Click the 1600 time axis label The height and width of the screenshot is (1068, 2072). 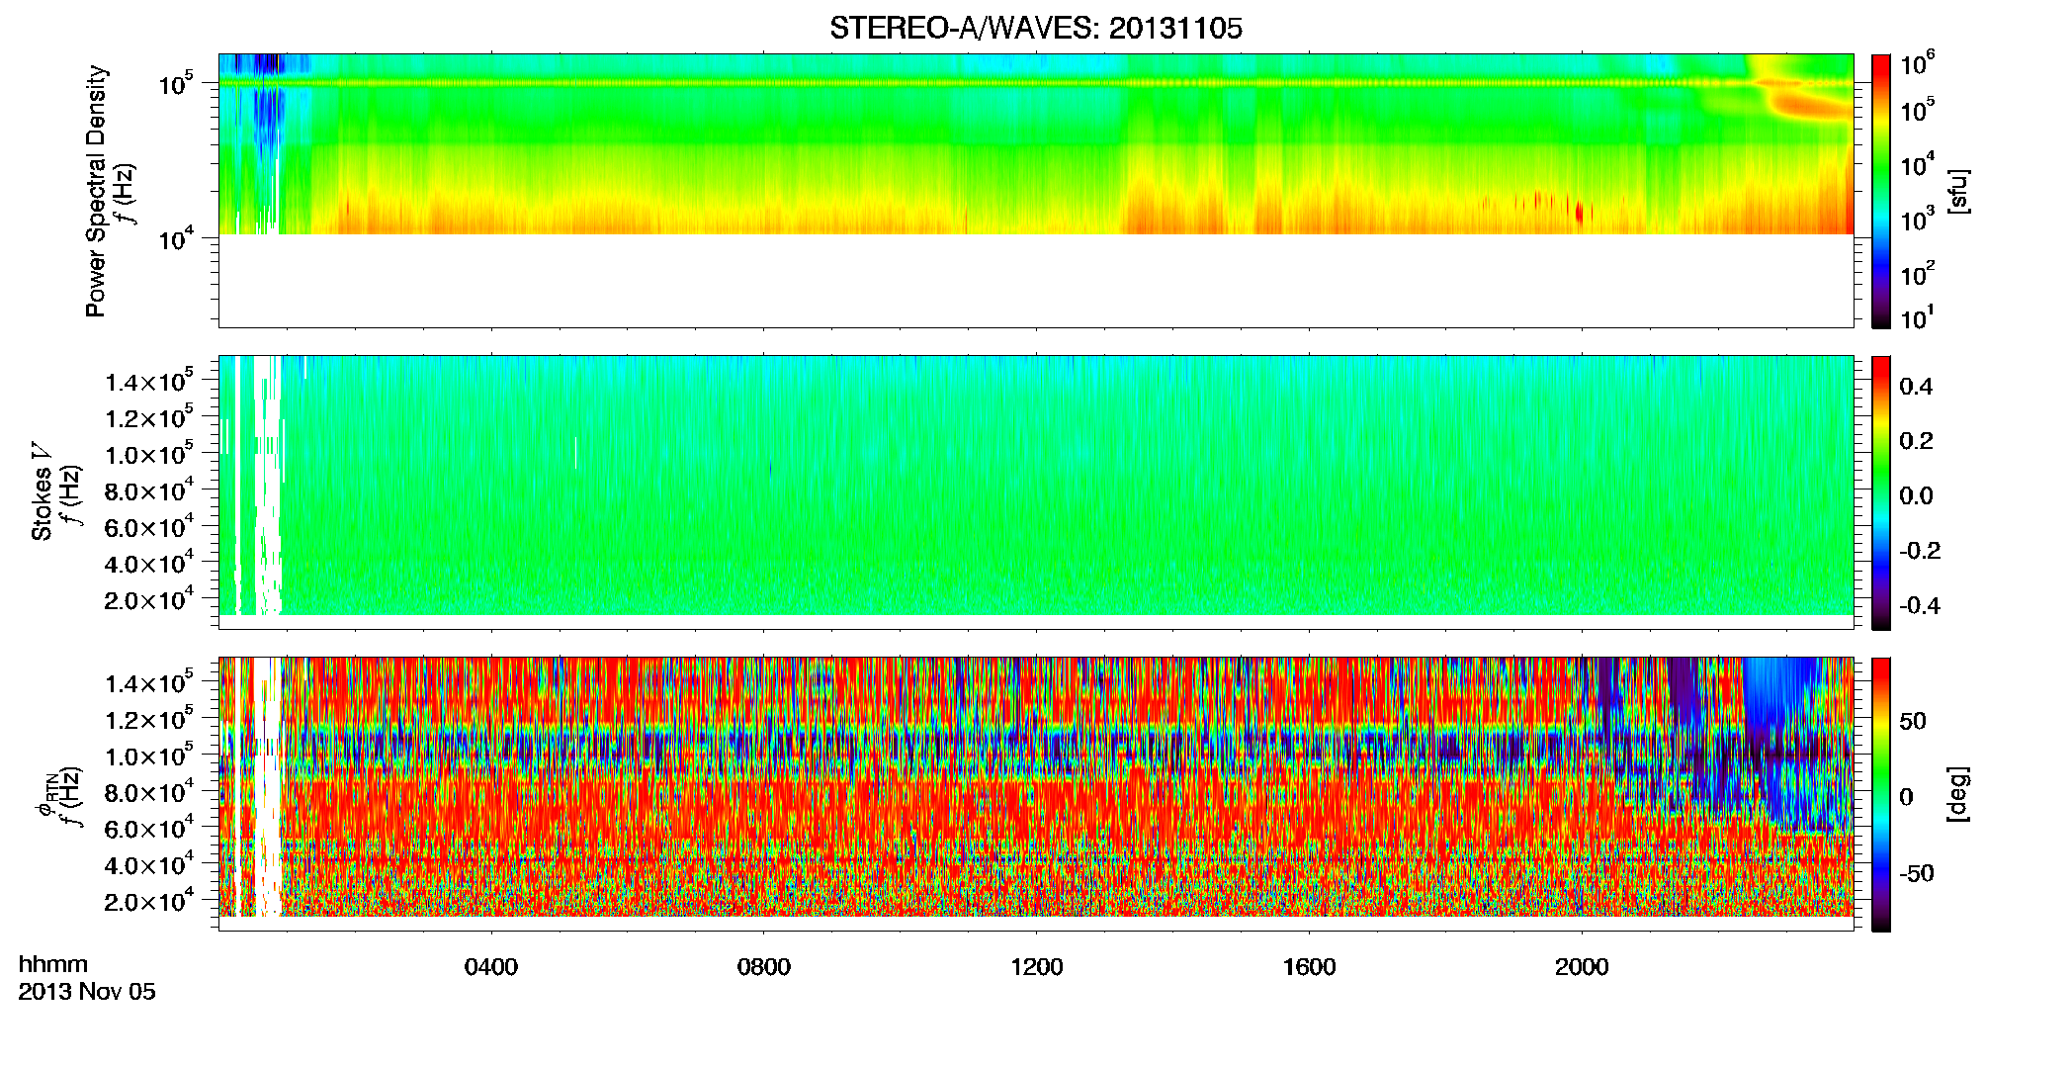tap(1310, 967)
